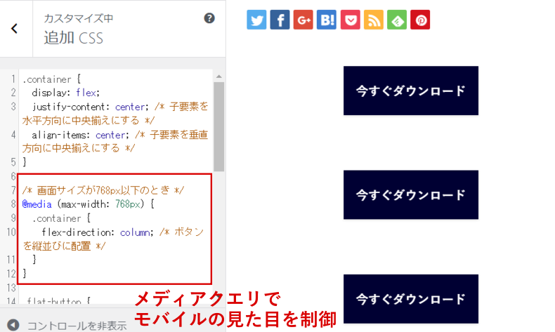Screen dimensions: 555x332
Task: Follow via the green Feedly icon
Action: point(397,20)
